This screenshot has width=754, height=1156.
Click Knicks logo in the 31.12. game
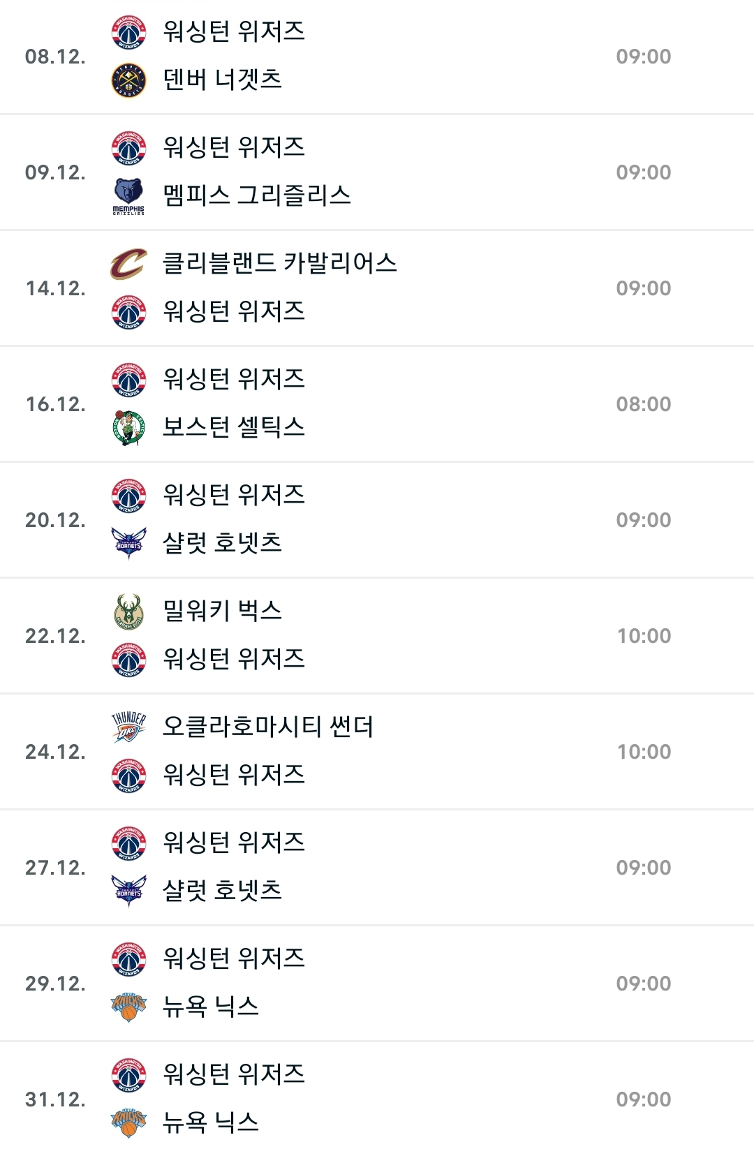(129, 1122)
